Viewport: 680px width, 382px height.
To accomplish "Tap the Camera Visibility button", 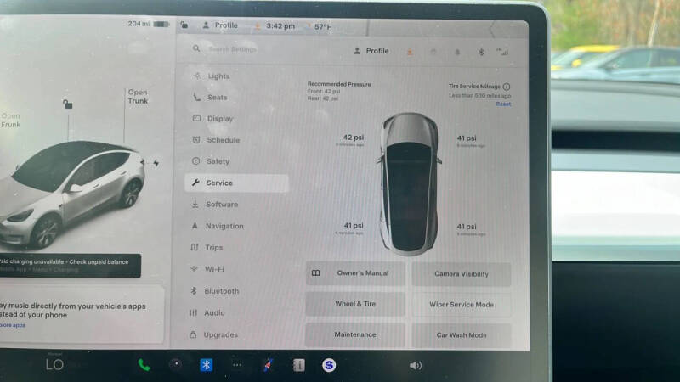I will (x=462, y=273).
